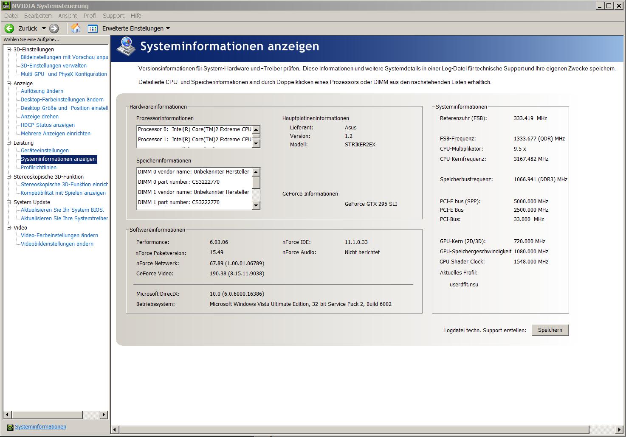Open Desktop-Größe und -Position einstellen
This screenshot has width=626, height=437.
tap(64, 108)
